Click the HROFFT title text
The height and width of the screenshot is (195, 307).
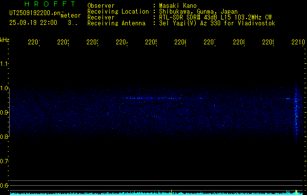pyautogui.click(x=50, y=4)
